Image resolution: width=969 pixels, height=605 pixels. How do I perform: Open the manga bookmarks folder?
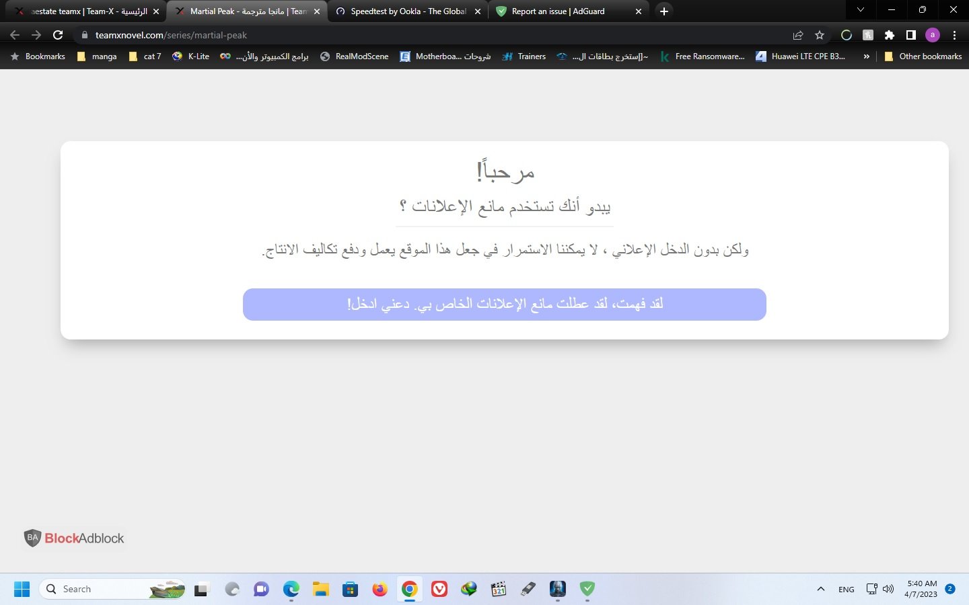[x=97, y=56]
